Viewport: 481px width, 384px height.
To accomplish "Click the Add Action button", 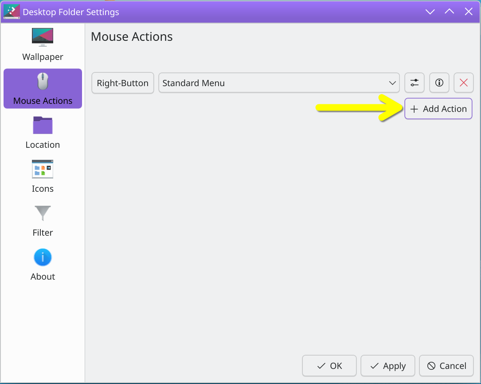I will tap(438, 109).
